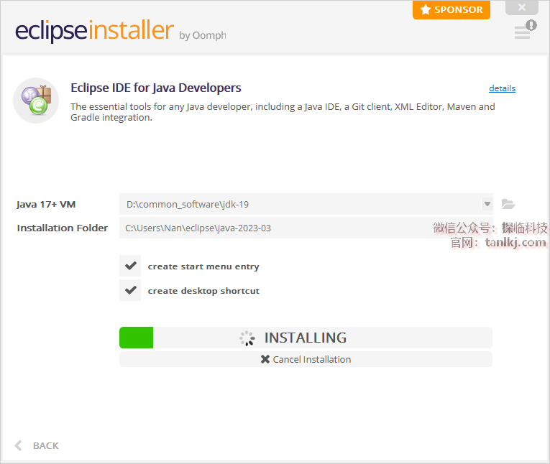
Task: Cancel Installation button
Action: click(x=306, y=359)
